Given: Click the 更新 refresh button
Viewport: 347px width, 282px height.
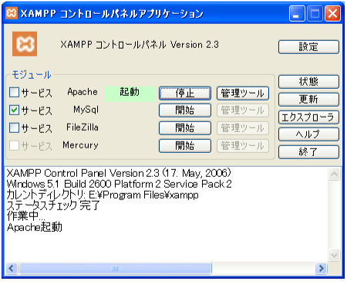Looking at the screenshot, I should (x=308, y=99).
